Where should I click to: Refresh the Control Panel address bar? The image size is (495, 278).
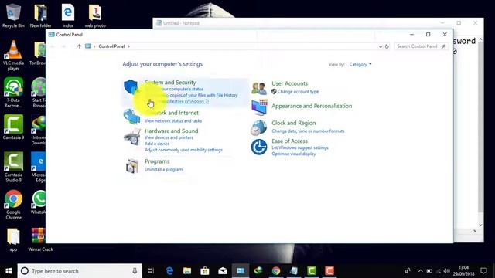tap(387, 46)
